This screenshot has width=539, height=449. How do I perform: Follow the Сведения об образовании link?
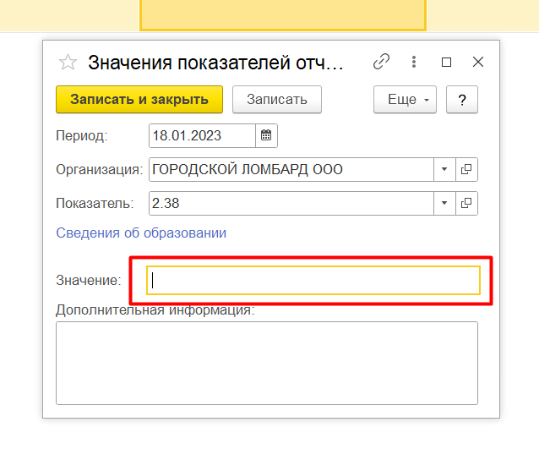[141, 233]
